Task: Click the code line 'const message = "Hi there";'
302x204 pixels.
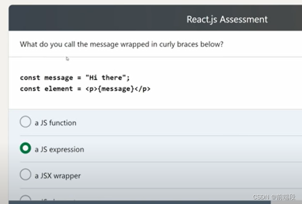Action: coord(75,78)
